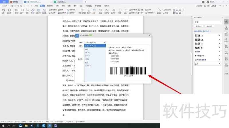
Task: Open the picture (图片) insert tool
Action: pyautogui.click(x=22, y=11)
